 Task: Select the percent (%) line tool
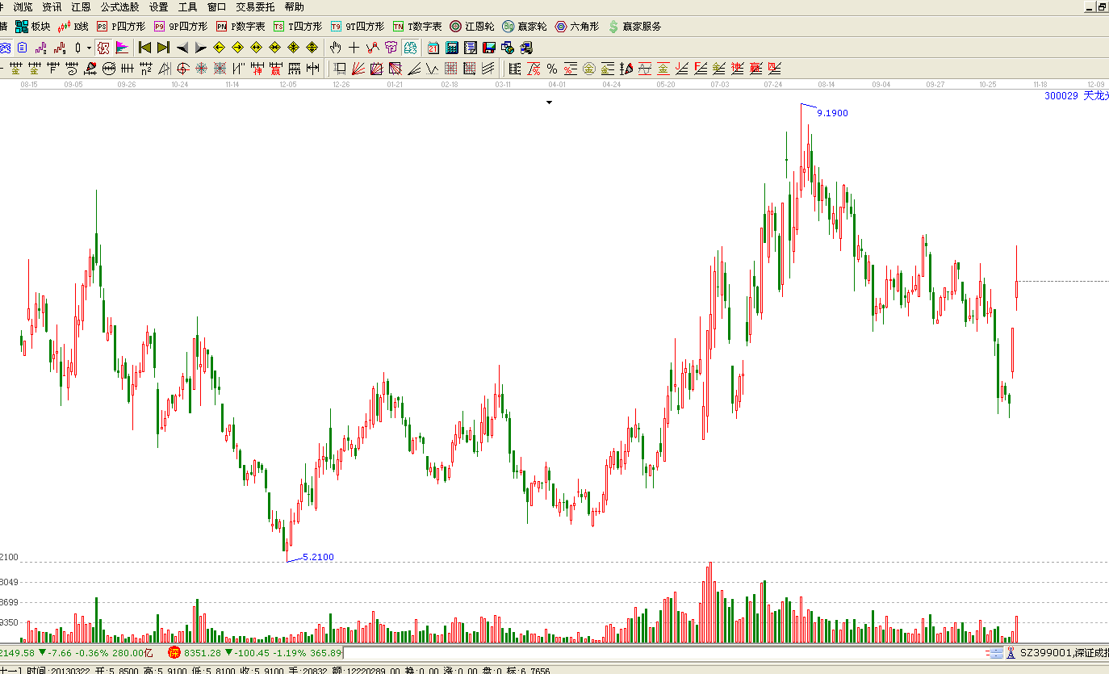pos(551,69)
